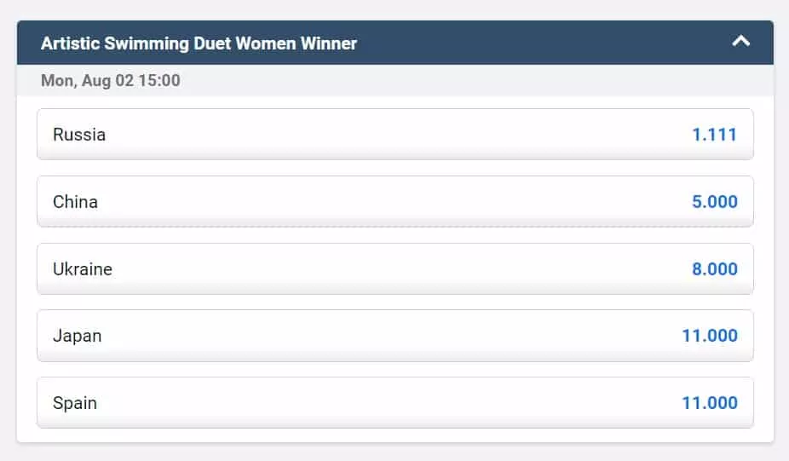Image resolution: width=789 pixels, height=461 pixels.
Task: Click the 8.000 odds for Ukraine
Action: pyautogui.click(x=714, y=269)
